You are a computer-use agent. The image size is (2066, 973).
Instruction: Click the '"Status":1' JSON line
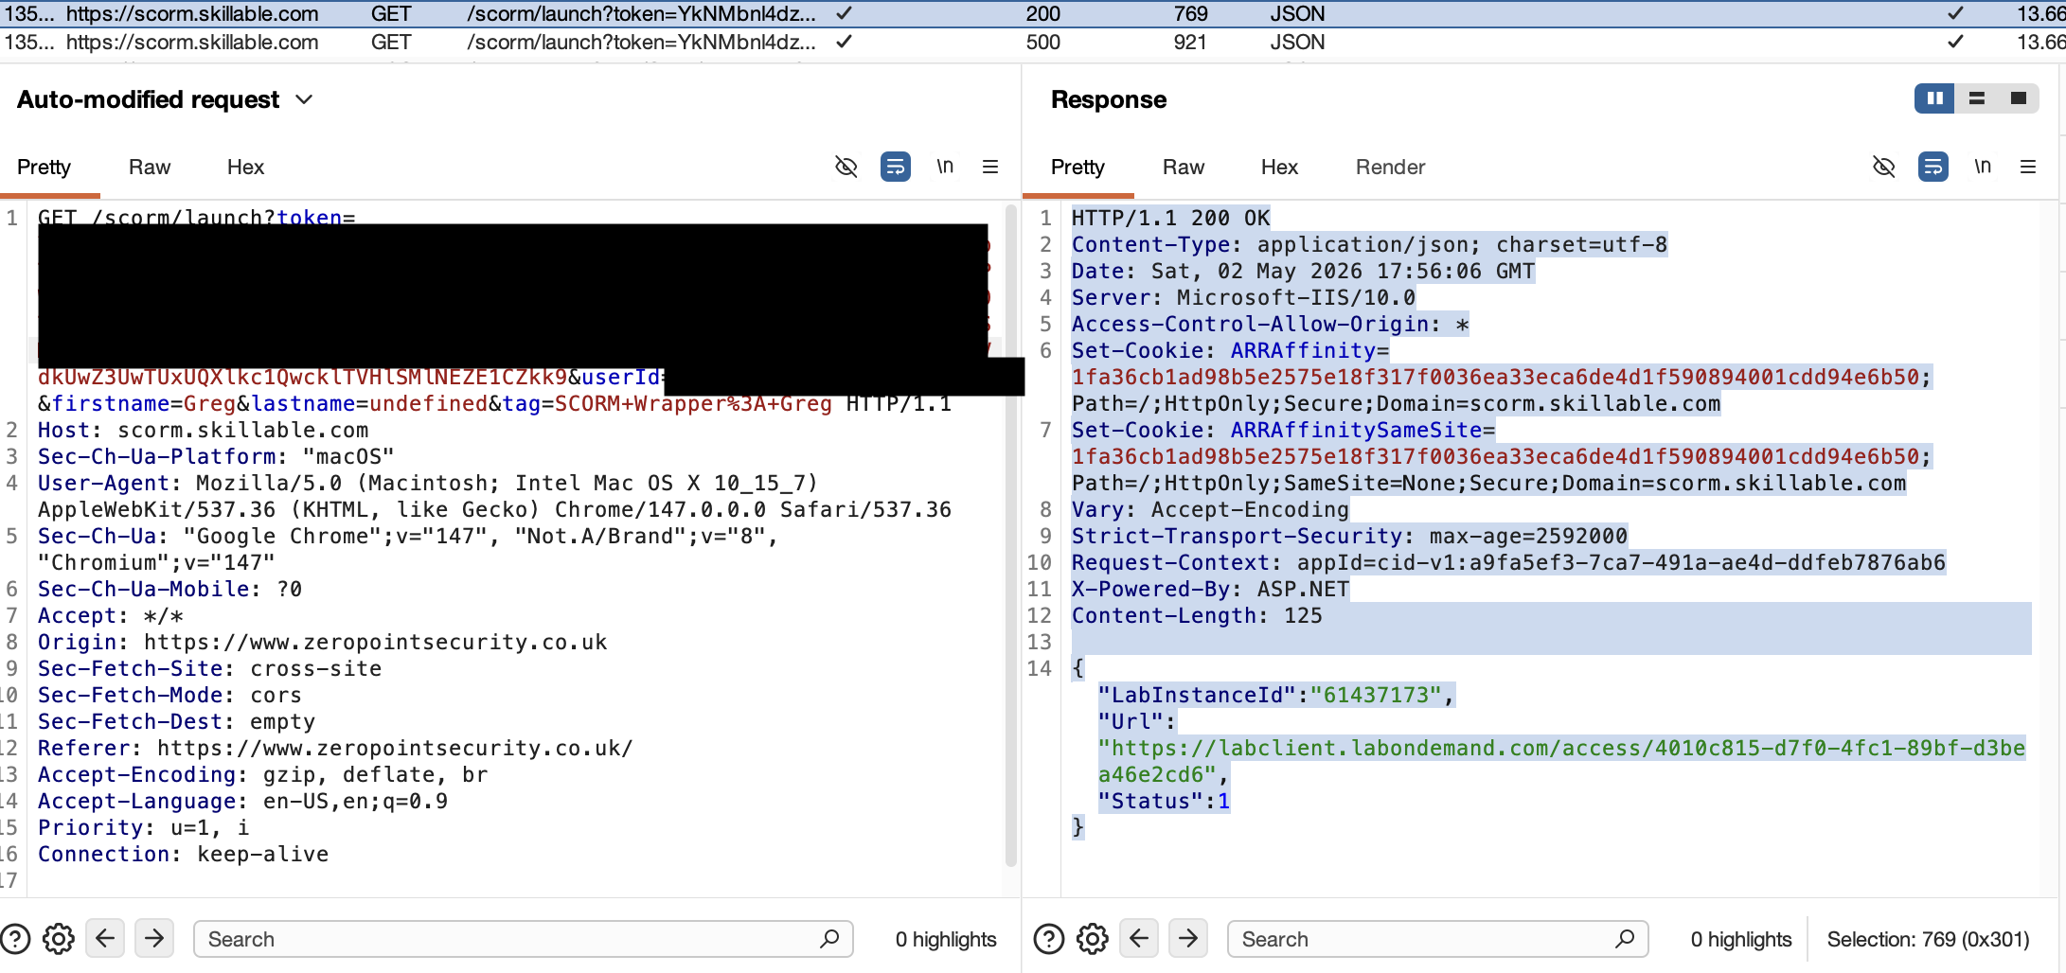(1164, 801)
